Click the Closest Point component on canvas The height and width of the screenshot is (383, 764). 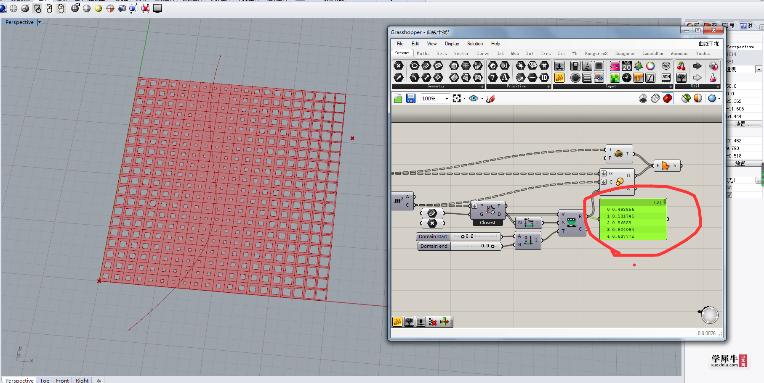click(x=488, y=210)
